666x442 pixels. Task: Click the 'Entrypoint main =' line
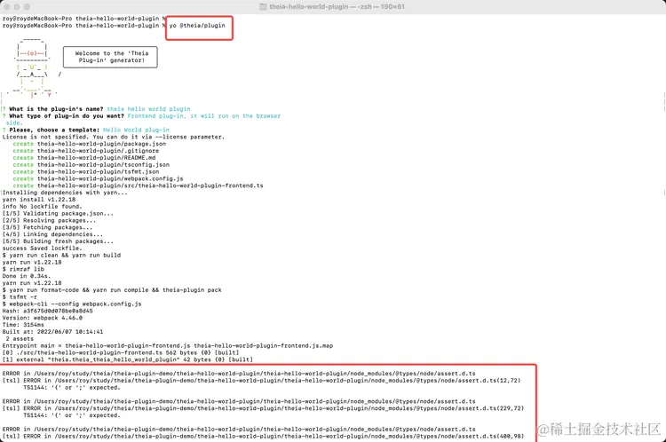pos(168,345)
